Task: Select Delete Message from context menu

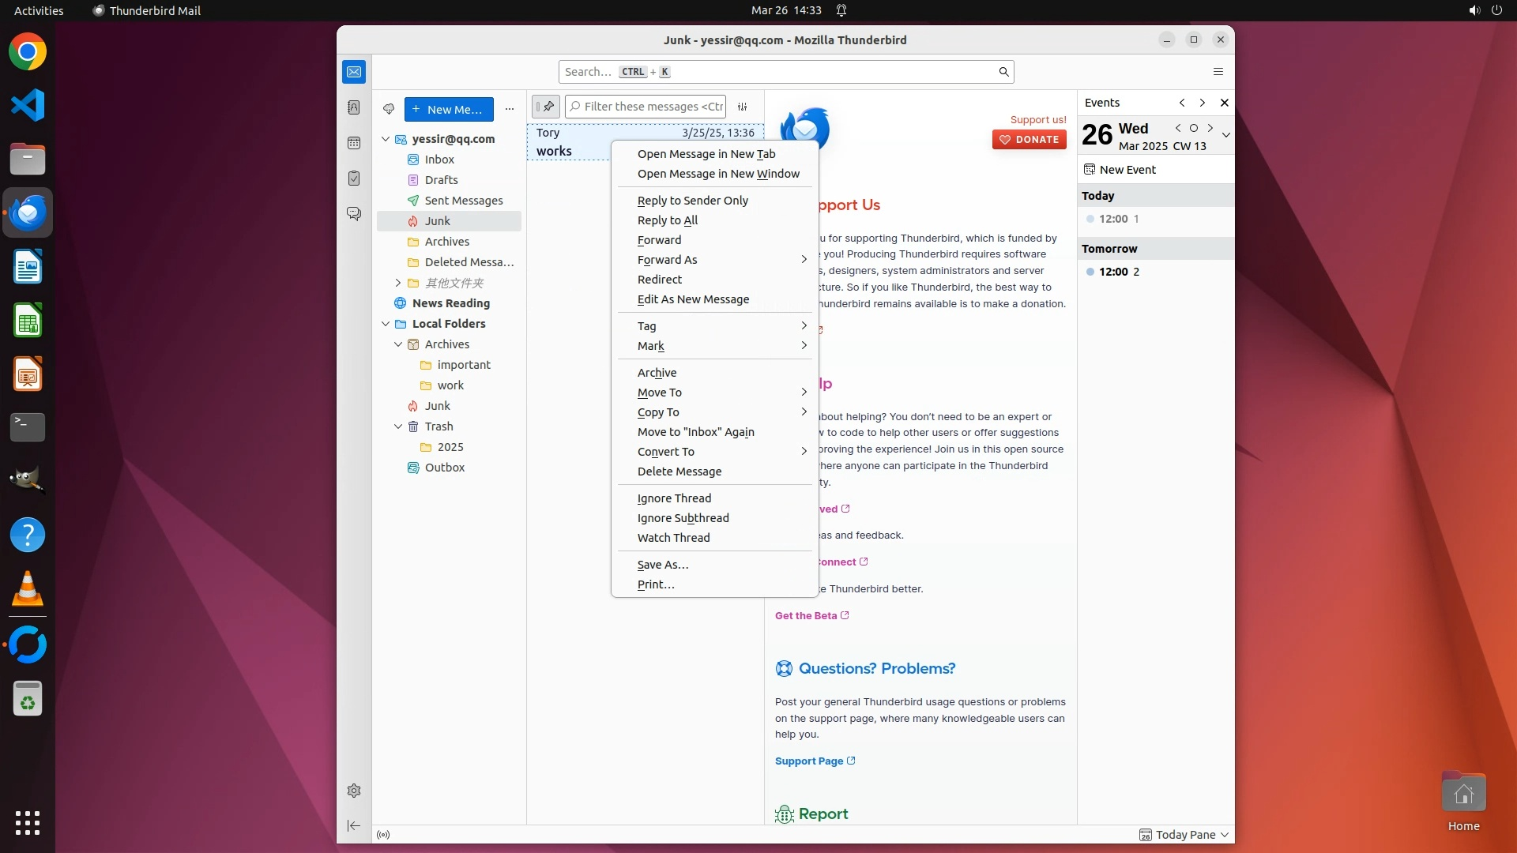Action: [x=679, y=472]
